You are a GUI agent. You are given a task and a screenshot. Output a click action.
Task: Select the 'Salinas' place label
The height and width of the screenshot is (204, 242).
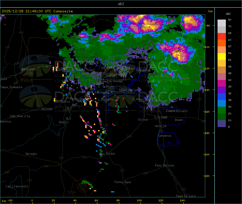click(47, 109)
